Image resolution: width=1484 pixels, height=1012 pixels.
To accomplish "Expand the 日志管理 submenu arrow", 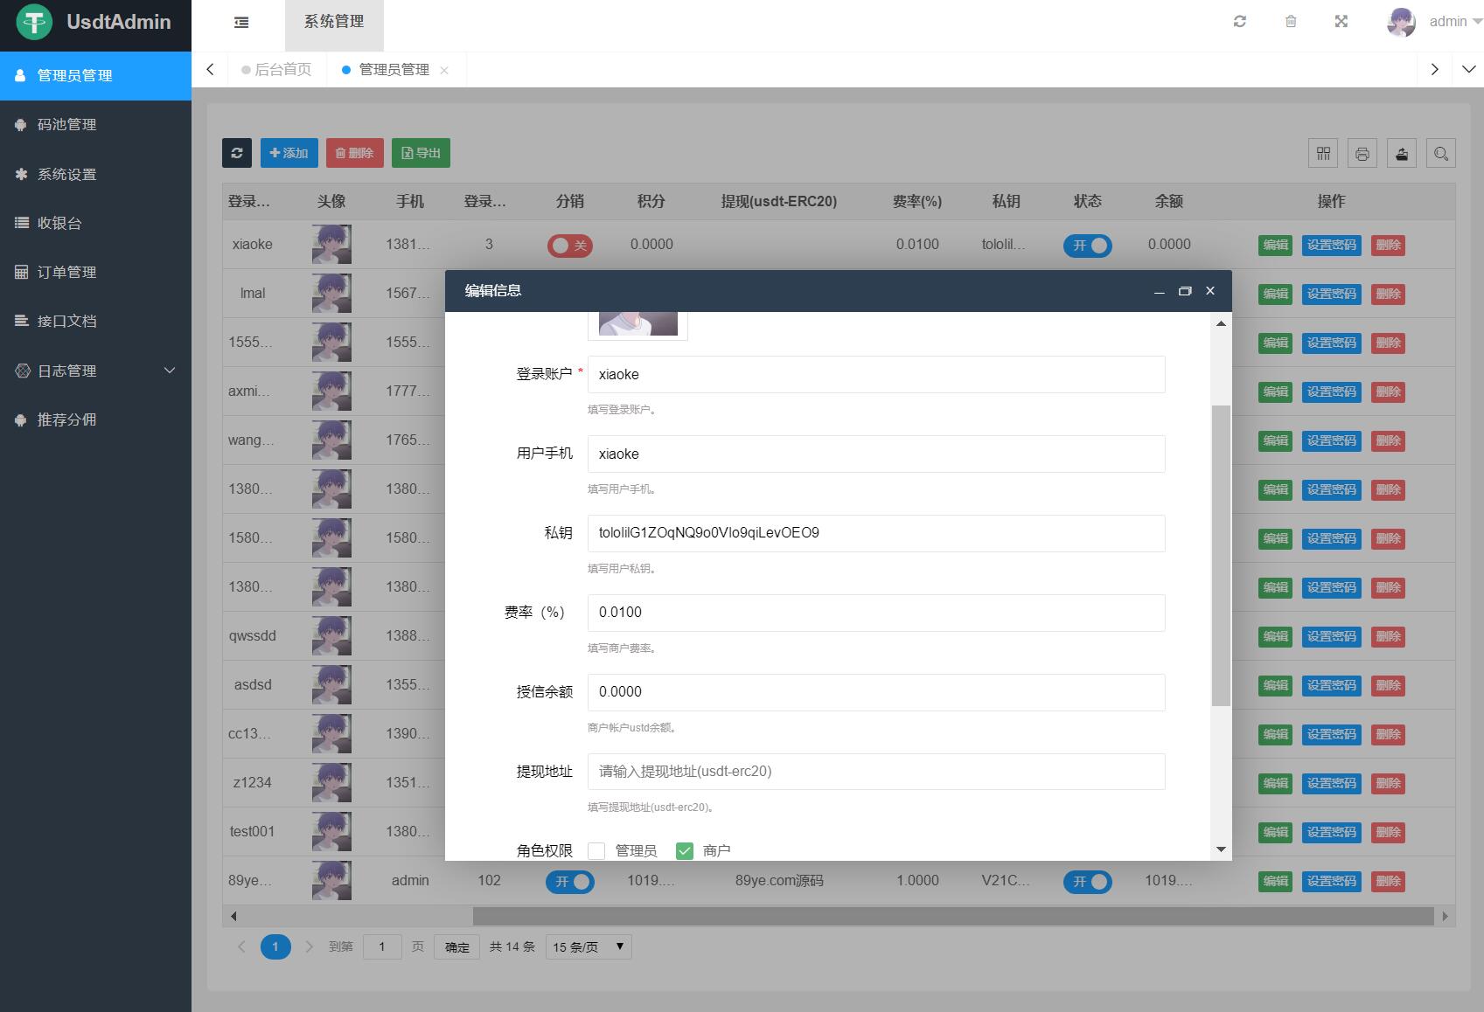I will [x=170, y=371].
